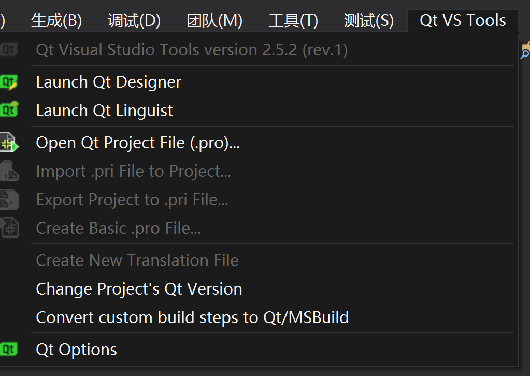Viewport: 530px width, 376px height.
Task: Click the Qt Designer launch icon
Action: [8, 81]
